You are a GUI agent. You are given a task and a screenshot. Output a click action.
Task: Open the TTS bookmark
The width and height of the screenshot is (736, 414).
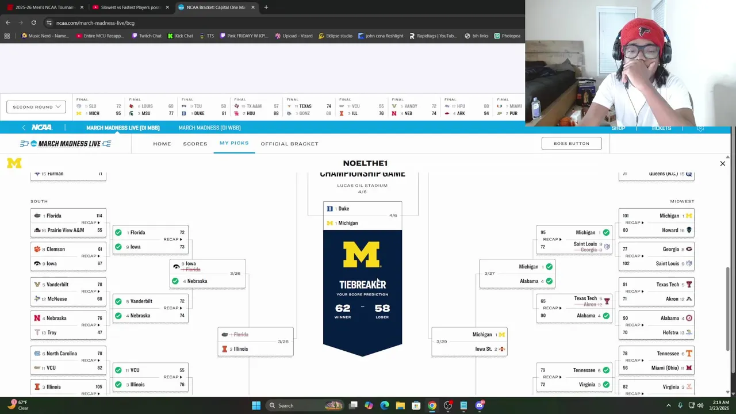tap(206, 36)
